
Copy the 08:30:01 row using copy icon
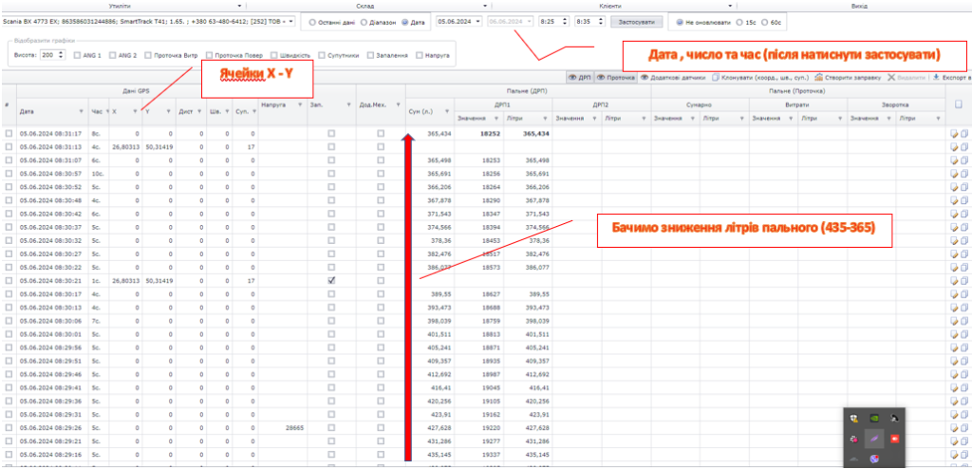[963, 334]
